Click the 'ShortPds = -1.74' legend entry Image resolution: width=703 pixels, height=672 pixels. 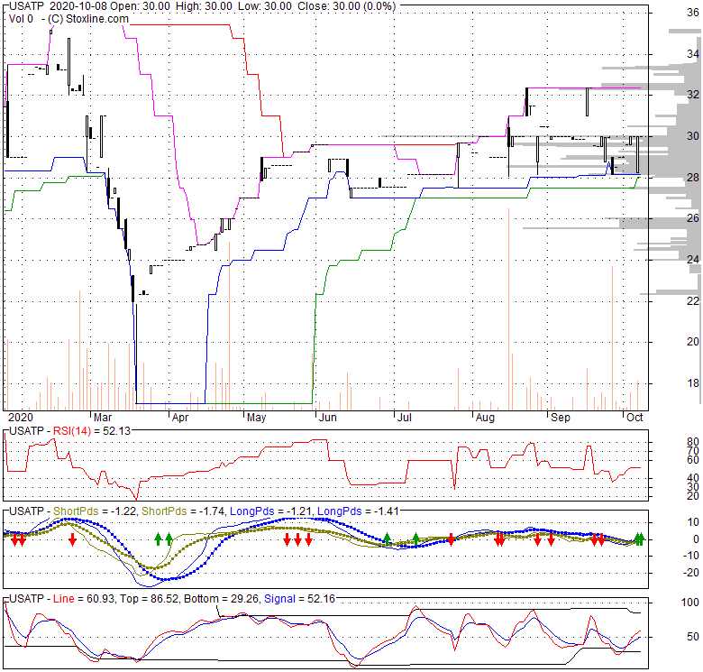[x=183, y=511]
